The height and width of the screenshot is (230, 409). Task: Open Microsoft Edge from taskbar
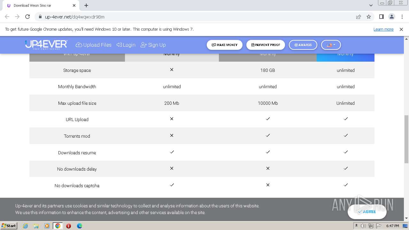(x=79, y=226)
